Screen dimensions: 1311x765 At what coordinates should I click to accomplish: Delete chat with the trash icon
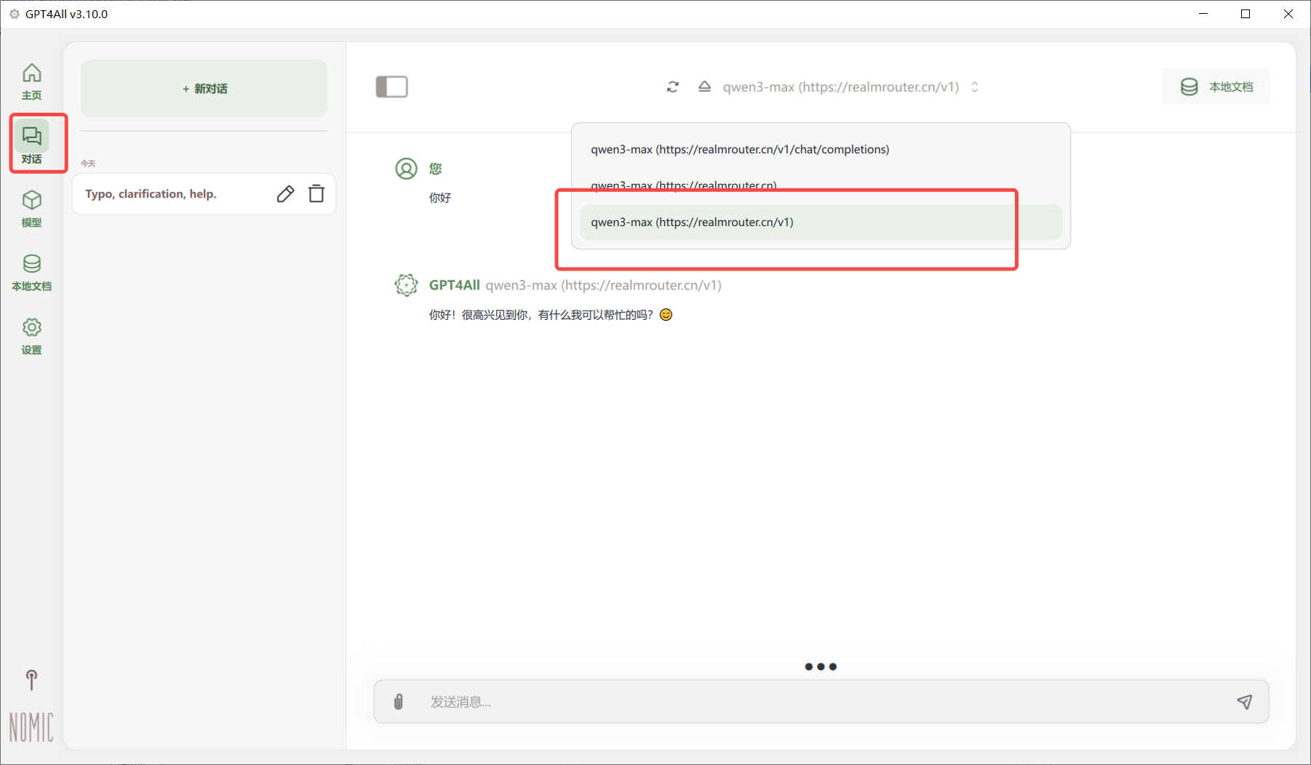pos(316,194)
